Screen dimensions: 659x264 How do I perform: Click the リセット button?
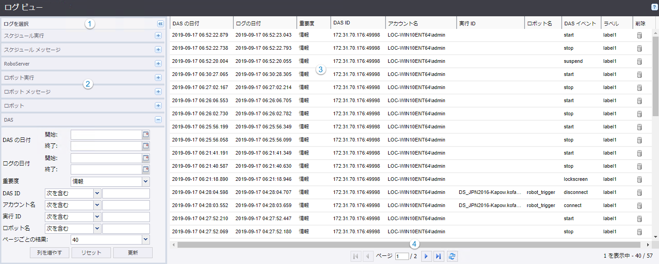[91, 253]
